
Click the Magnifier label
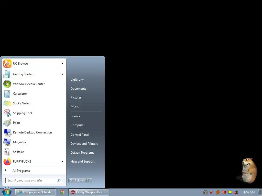(x=19, y=142)
